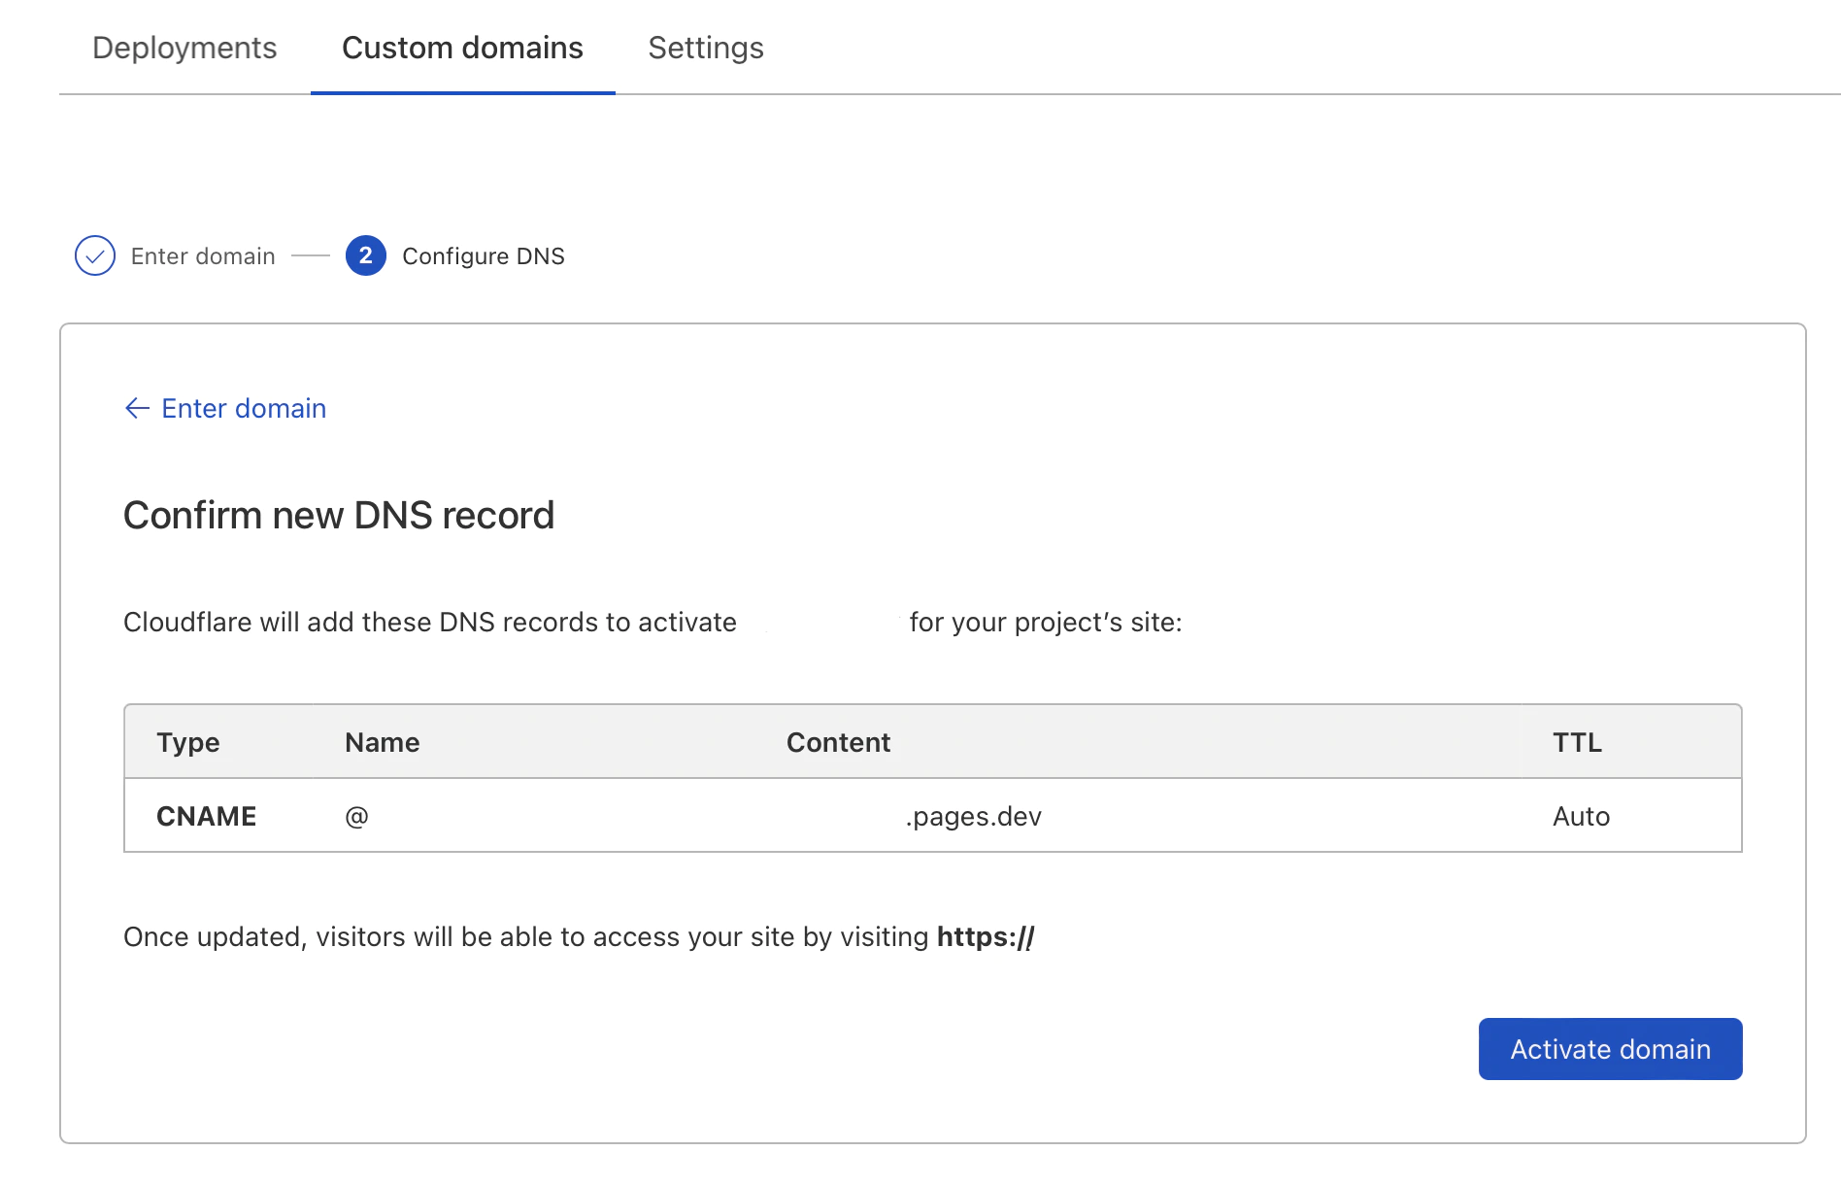Go back via blue 'Enter domain' link

244,408
